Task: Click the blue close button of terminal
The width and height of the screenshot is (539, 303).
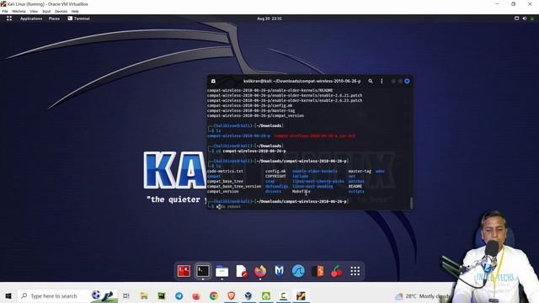Action: pyautogui.click(x=407, y=81)
